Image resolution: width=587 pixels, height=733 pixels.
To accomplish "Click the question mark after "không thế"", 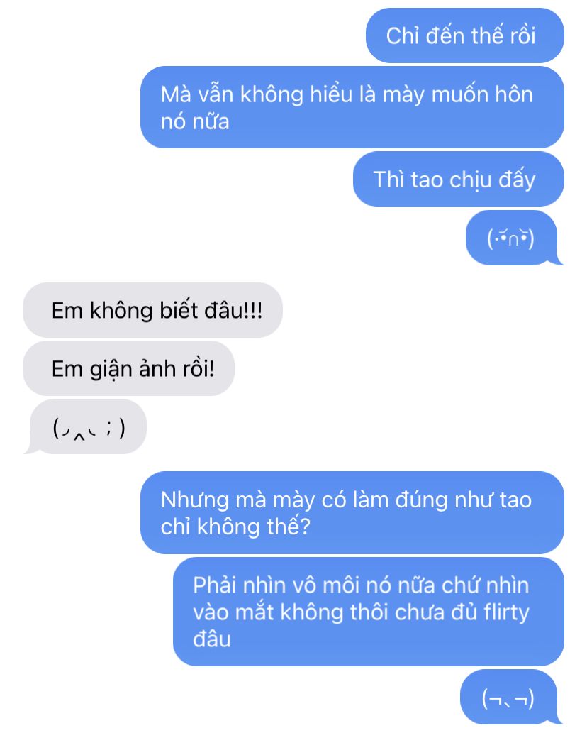I will coord(304,527).
